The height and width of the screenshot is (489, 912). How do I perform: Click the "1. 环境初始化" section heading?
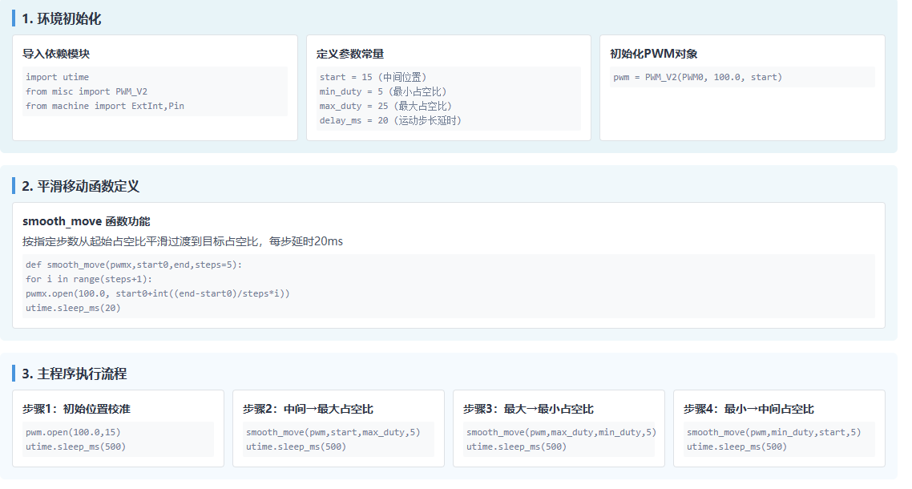[x=62, y=18]
